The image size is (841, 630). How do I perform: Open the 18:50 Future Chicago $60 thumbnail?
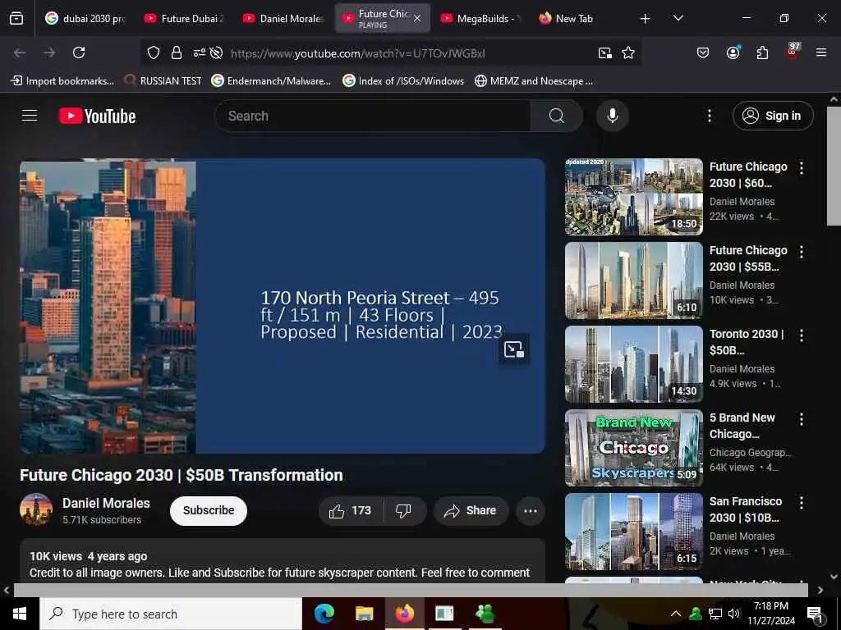point(633,197)
